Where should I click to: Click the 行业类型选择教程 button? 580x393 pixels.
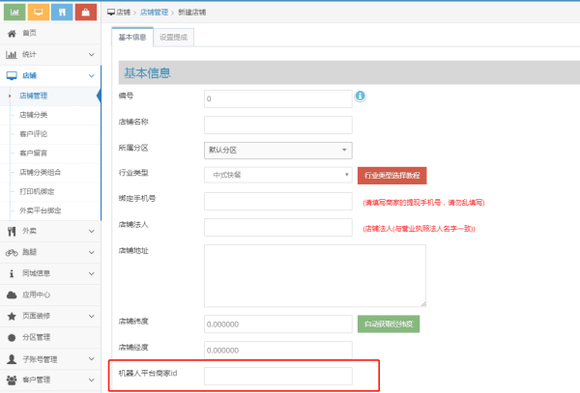[391, 176]
